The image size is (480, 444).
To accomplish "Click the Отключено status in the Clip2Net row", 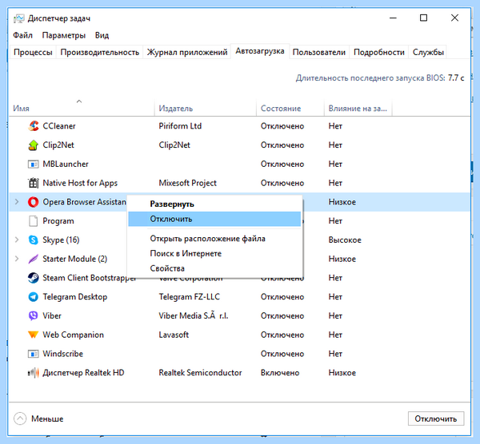I will pos(282,145).
